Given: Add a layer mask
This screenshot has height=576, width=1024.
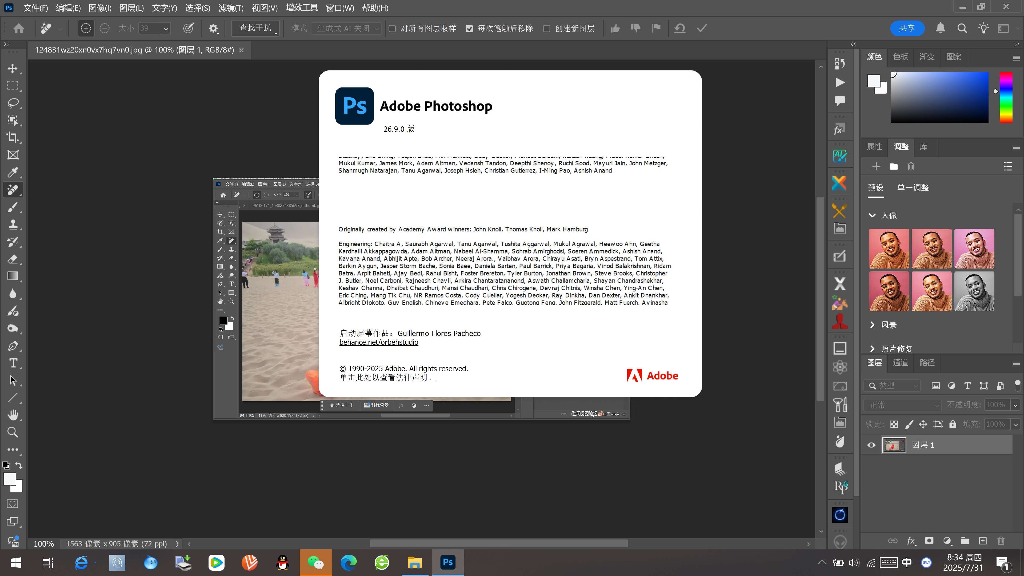Looking at the screenshot, I should [x=929, y=541].
